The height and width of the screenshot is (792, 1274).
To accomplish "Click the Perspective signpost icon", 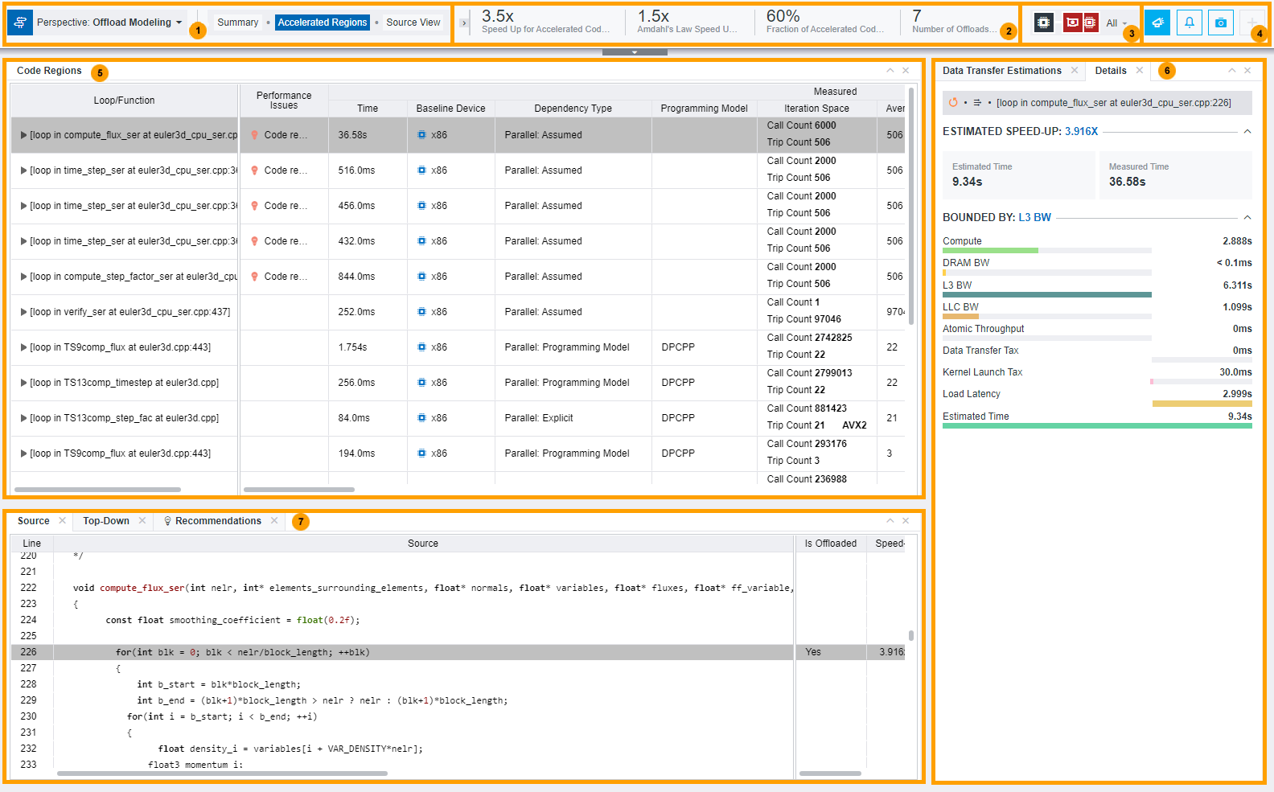I will click(20, 23).
